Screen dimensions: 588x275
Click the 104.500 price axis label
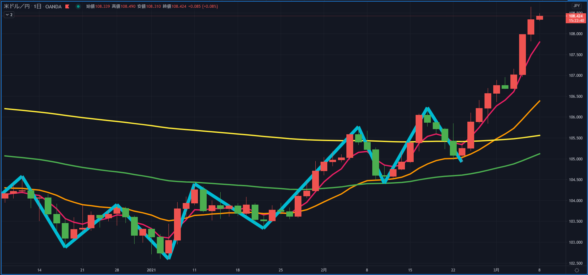click(x=576, y=180)
